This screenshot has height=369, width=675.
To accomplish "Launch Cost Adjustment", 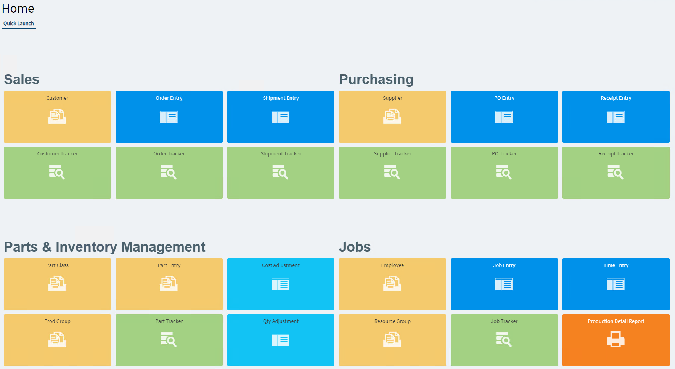I will coord(281,284).
